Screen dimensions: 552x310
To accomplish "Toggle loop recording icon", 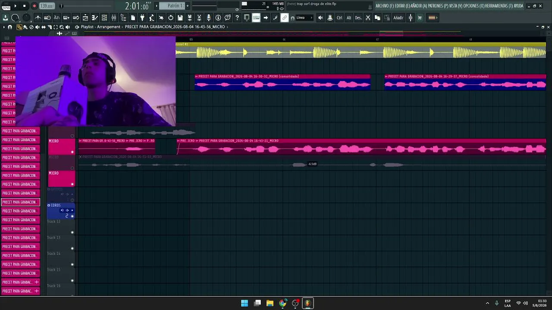I will 76,18.
